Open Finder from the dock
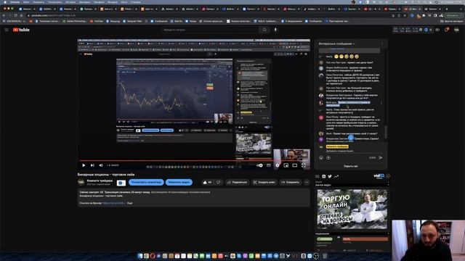Image resolution: width=465 pixels, height=261 pixels. (x=140, y=256)
